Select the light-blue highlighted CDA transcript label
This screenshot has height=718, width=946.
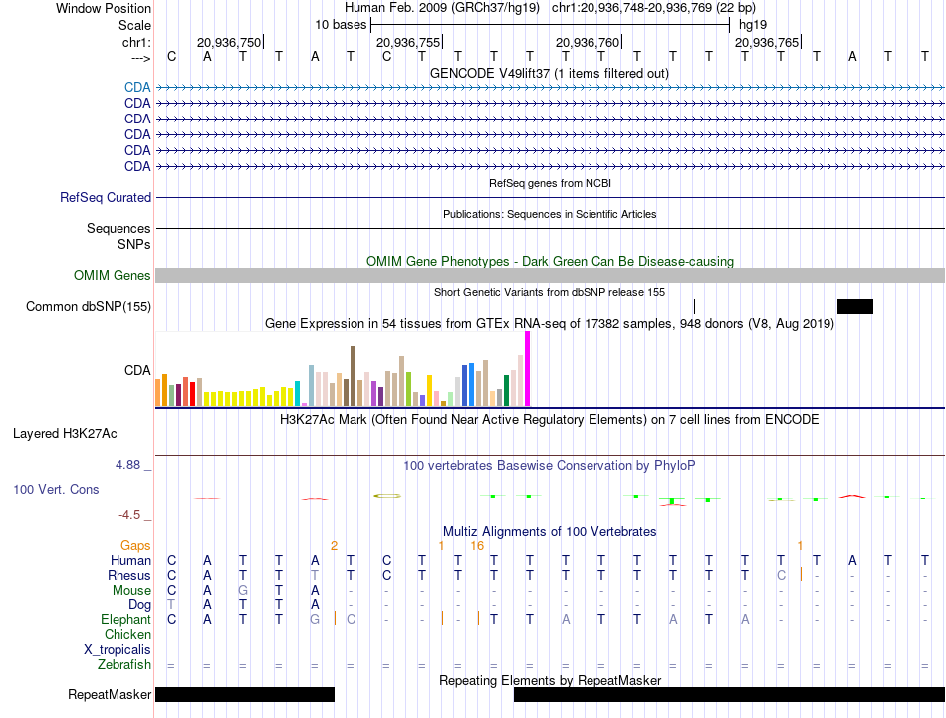[137, 87]
